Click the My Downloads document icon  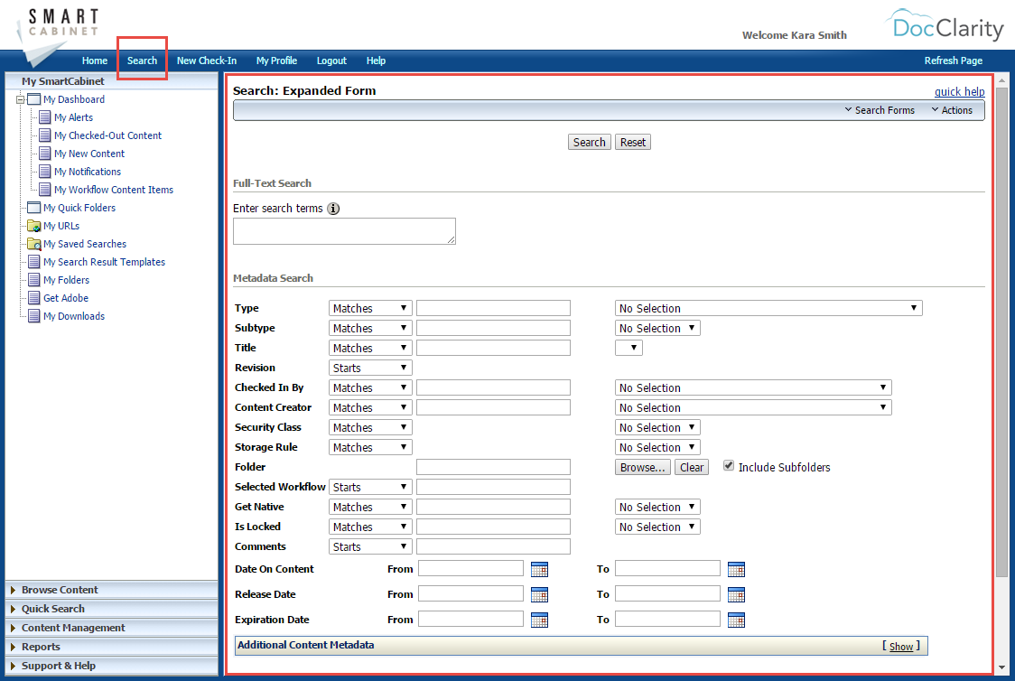pyautogui.click(x=33, y=315)
